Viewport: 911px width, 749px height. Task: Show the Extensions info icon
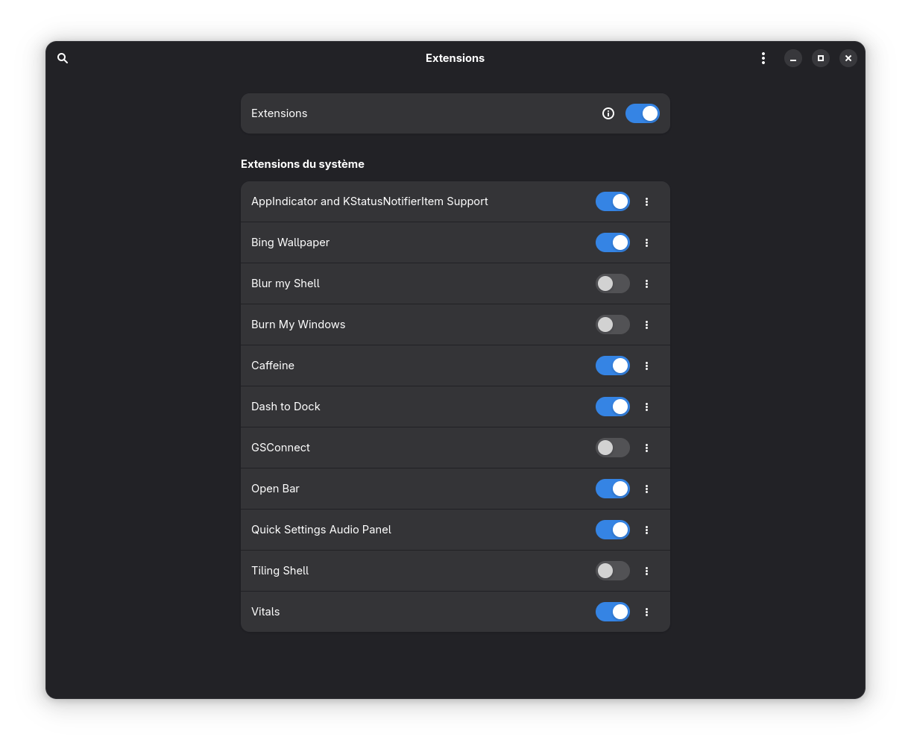608,113
